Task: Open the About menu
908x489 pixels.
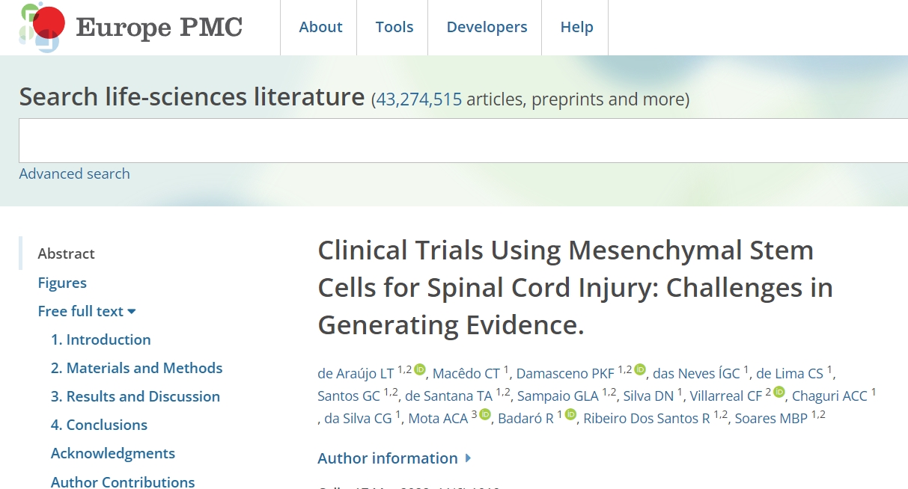Action: click(x=320, y=27)
